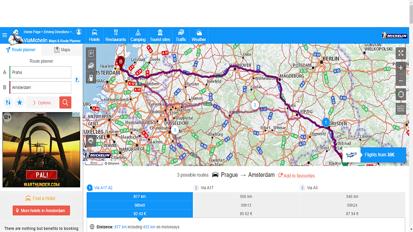
Task: Select route marker 1 on map
Action: coord(326,122)
